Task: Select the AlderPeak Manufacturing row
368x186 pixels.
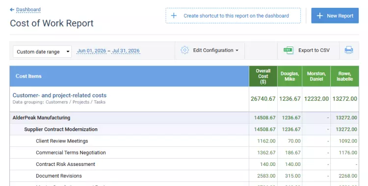Action: click(x=184, y=117)
